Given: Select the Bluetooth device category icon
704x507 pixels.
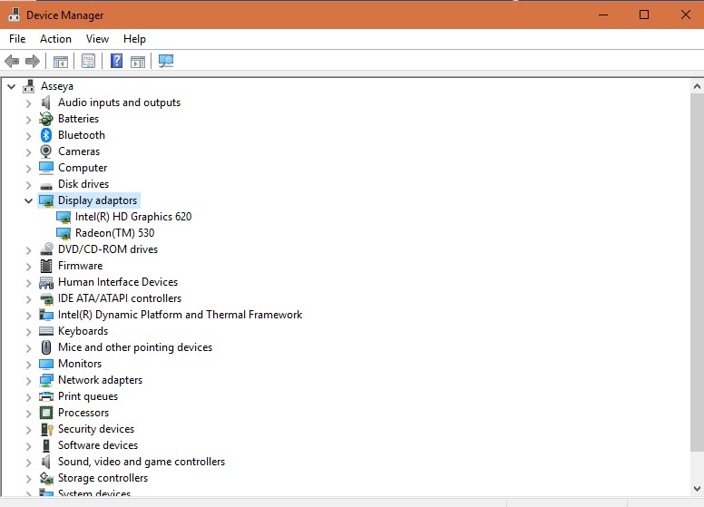Looking at the screenshot, I should (x=46, y=135).
